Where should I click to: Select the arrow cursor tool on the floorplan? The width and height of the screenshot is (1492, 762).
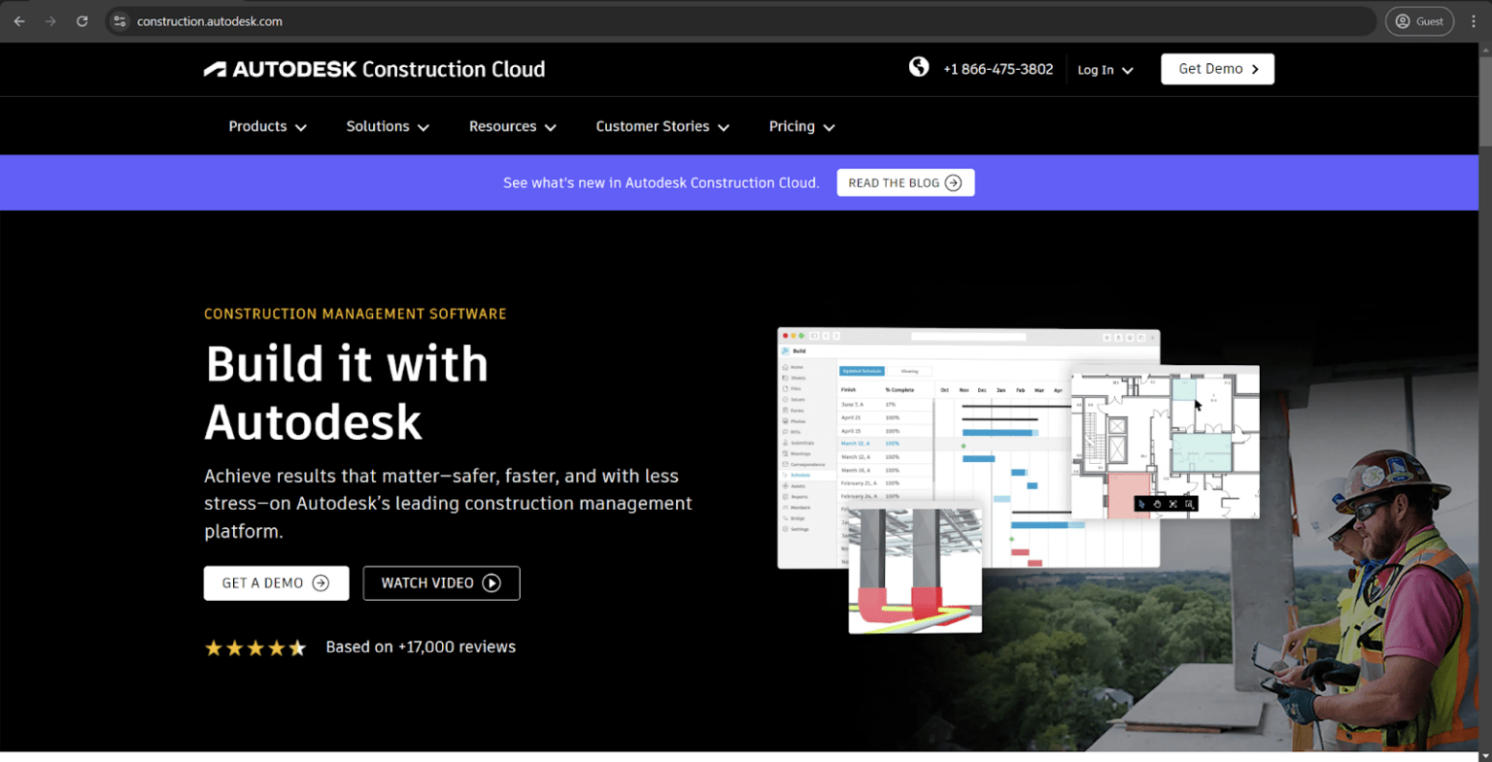click(x=1141, y=504)
